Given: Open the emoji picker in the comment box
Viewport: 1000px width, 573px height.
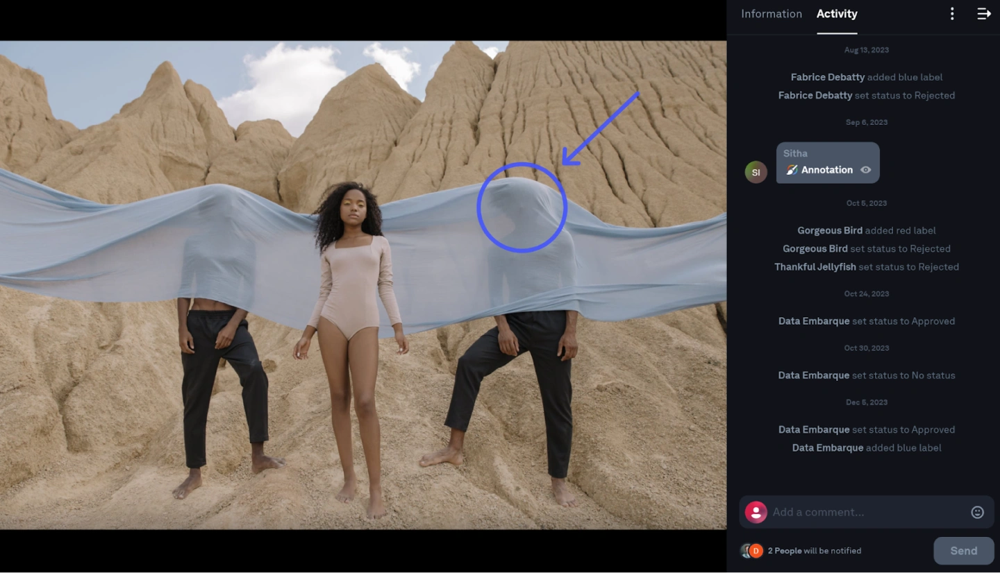Looking at the screenshot, I should click(977, 512).
